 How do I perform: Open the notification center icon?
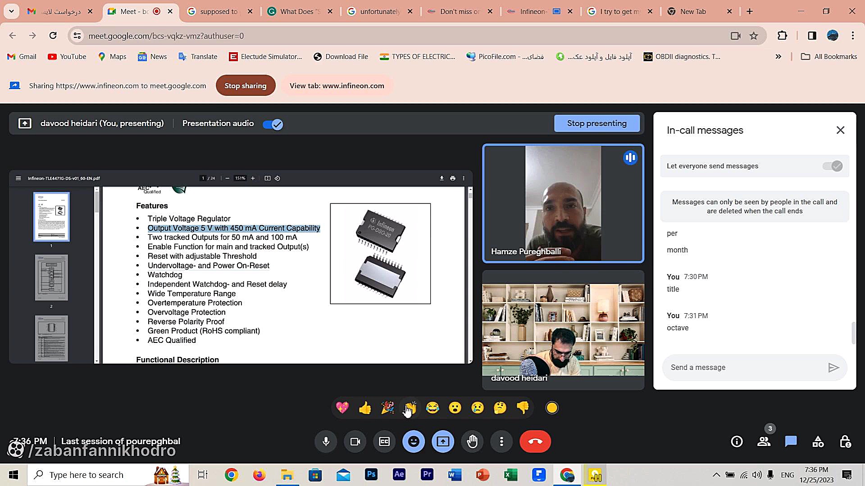tap(847, 475)
